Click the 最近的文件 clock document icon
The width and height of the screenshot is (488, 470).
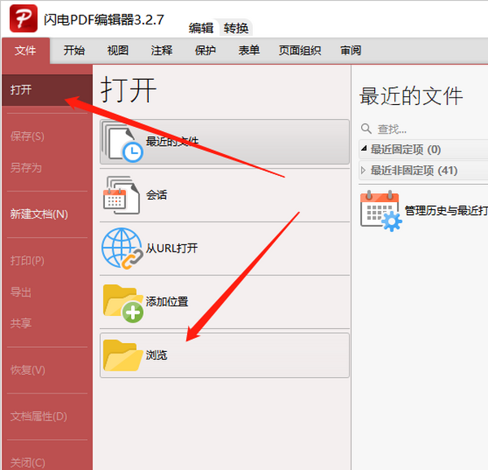pos(123,142)
